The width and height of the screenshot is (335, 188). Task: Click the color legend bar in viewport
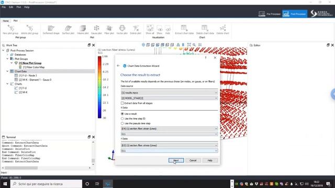pos(99,87)
